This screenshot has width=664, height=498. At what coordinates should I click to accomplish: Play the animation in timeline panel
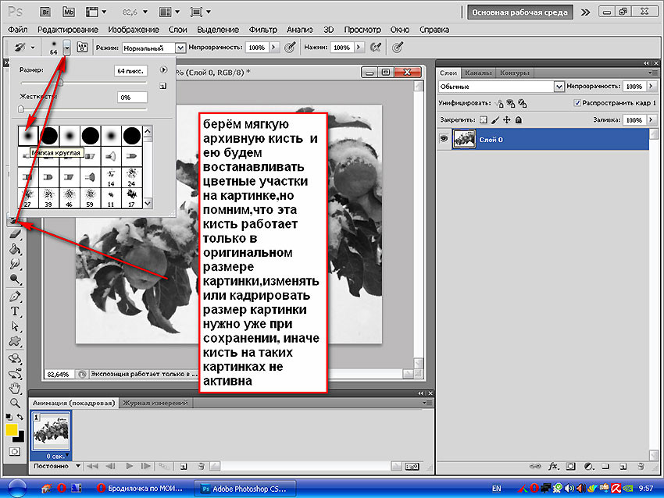[129, 466]
